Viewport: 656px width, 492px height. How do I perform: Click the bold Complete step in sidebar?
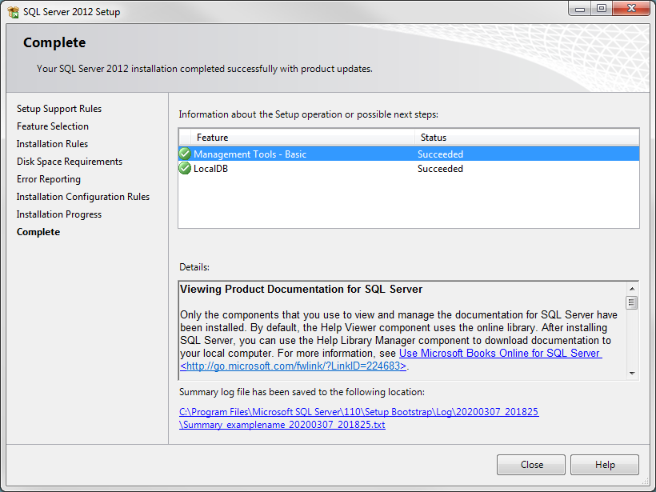point(38,232)
